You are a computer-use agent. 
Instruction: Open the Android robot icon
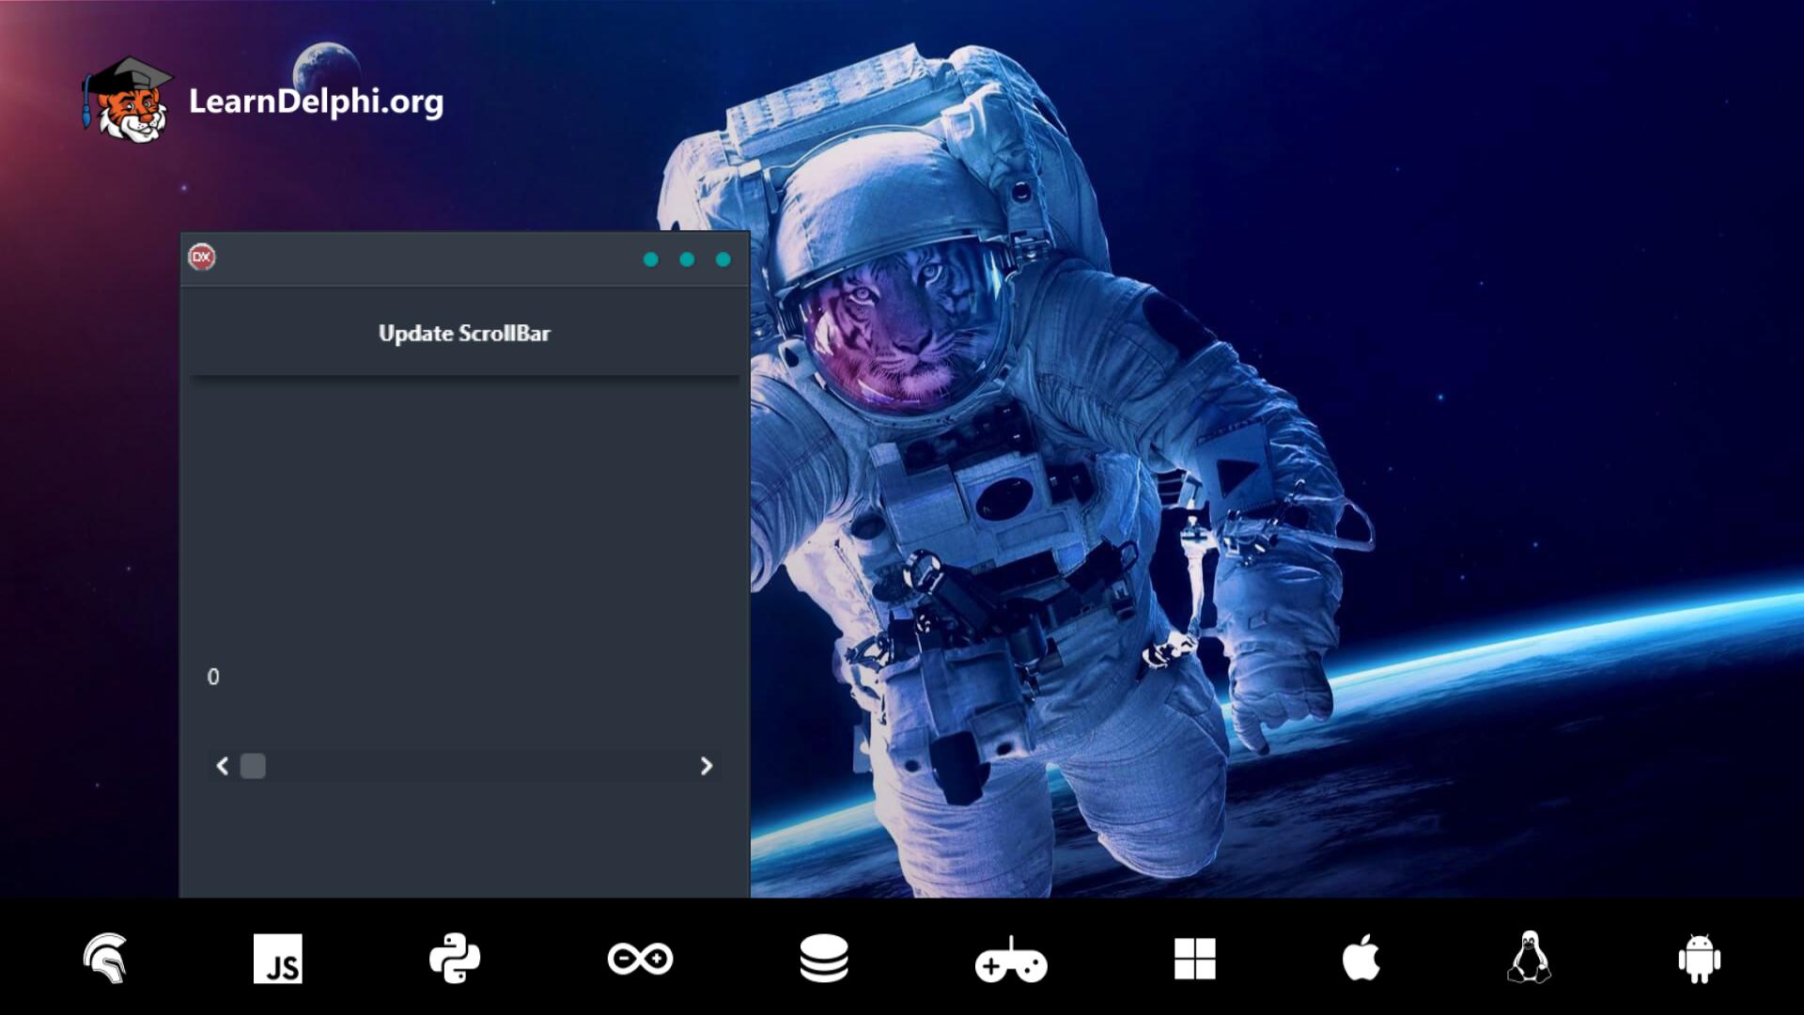click(x=1701, y=959)
